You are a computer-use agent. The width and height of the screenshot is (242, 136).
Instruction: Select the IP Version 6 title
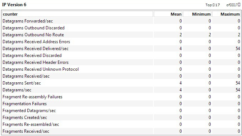tap(14, 5)
